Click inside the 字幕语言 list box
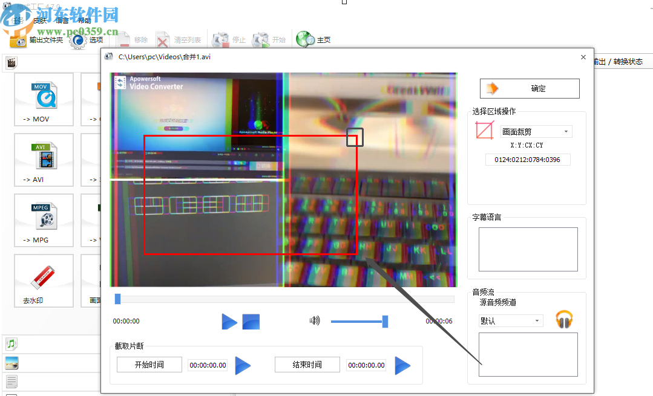This screenshot has width=653, height=396. (528, 249)
